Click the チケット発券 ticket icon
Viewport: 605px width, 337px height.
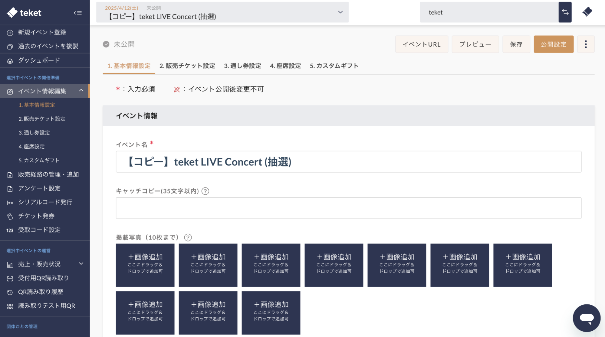point(9,216)
